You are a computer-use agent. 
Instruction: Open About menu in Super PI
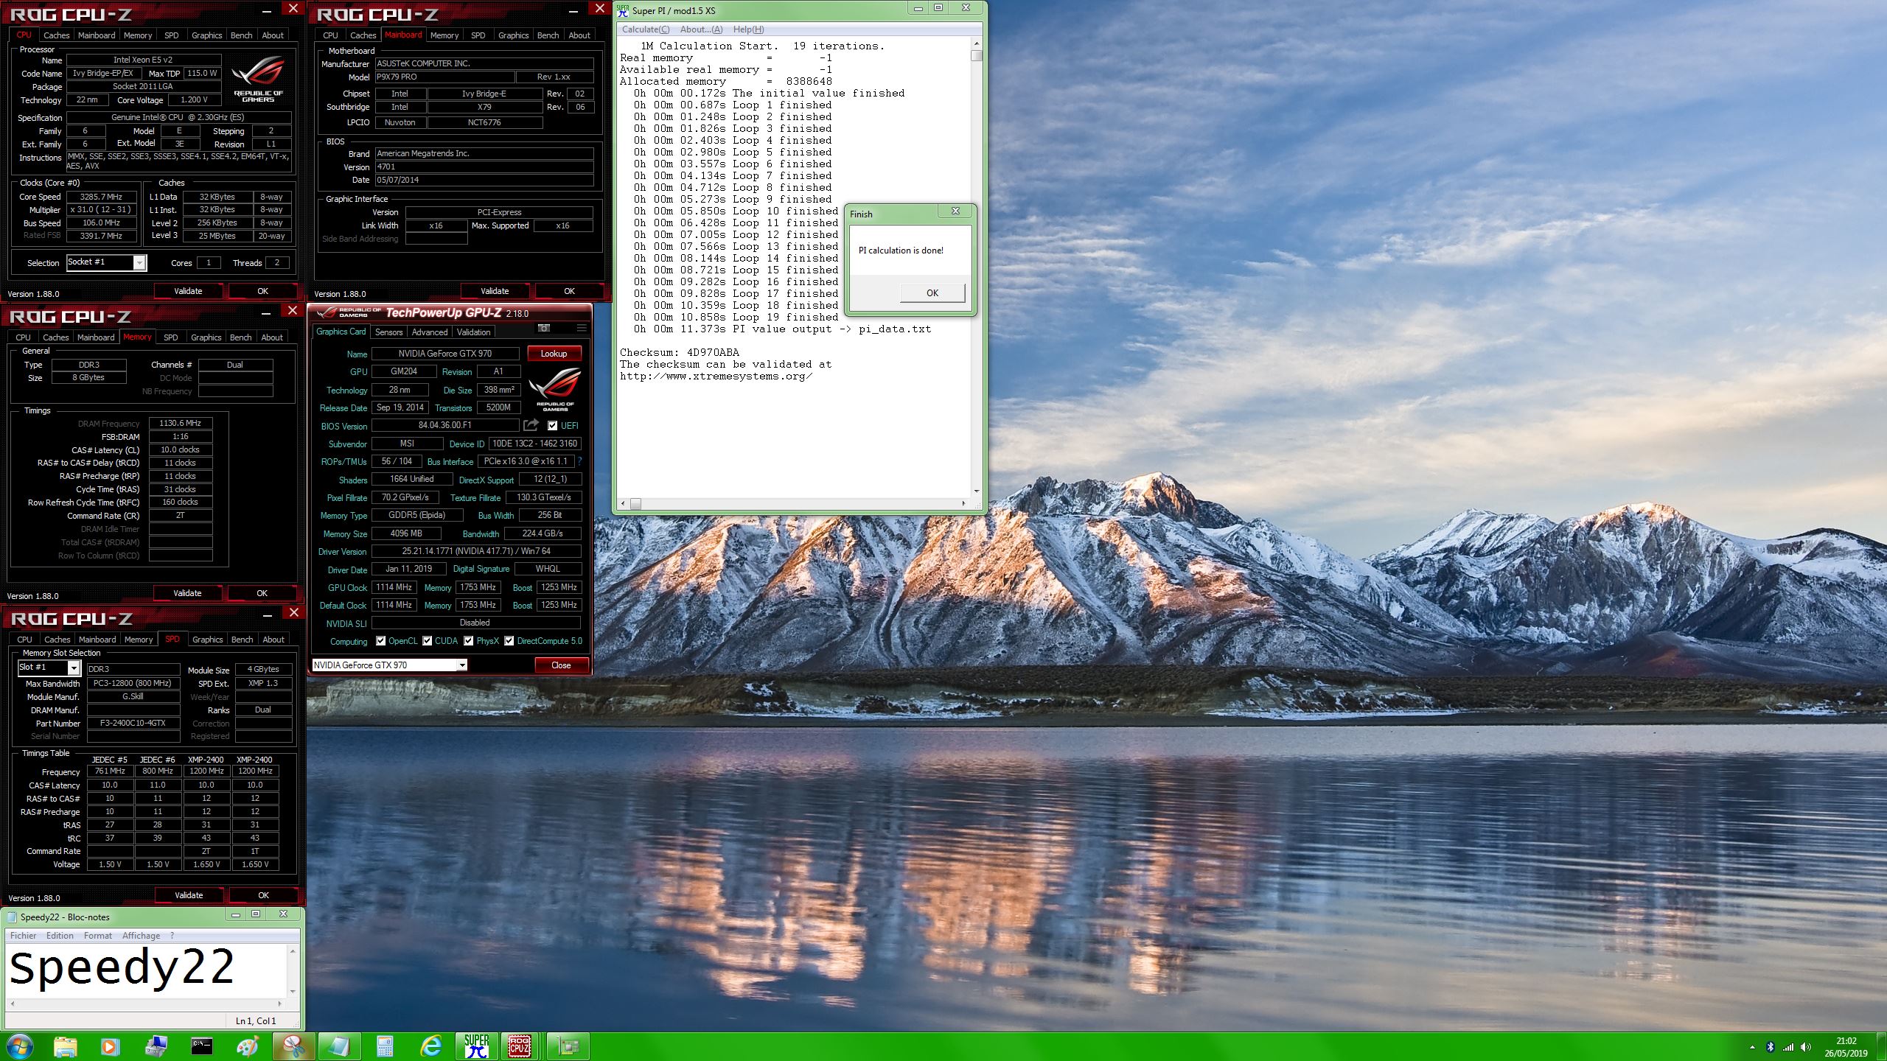(x=701, y=29)
